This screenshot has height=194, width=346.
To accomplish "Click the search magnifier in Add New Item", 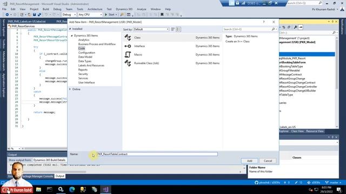I will (x=273, y=29).
